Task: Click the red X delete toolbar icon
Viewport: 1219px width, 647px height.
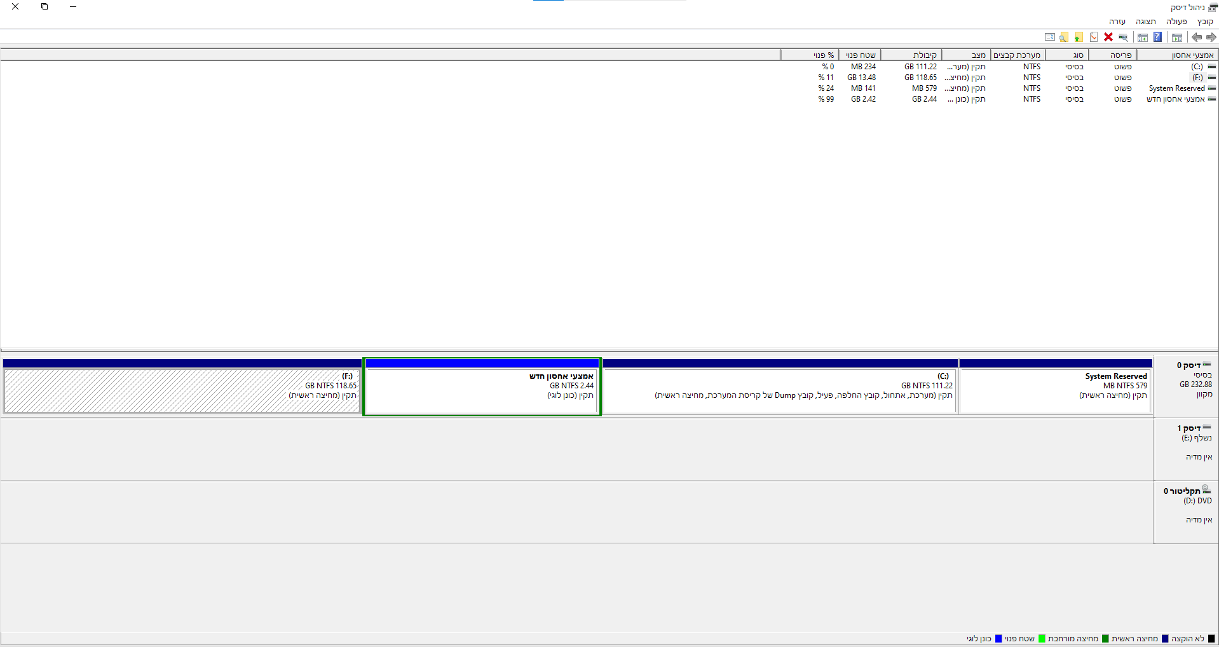Action: (x=1108, y=37)
